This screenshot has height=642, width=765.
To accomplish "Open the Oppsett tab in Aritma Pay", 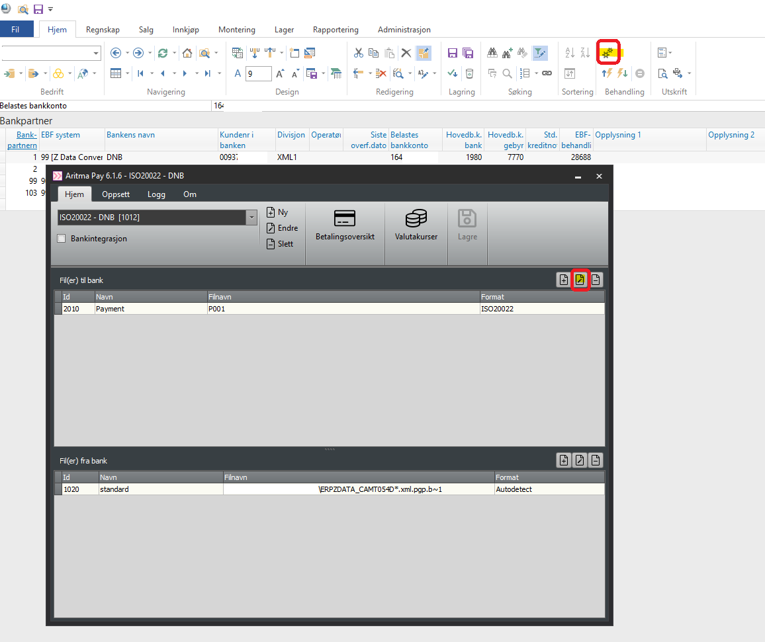I will coord(116,194).
